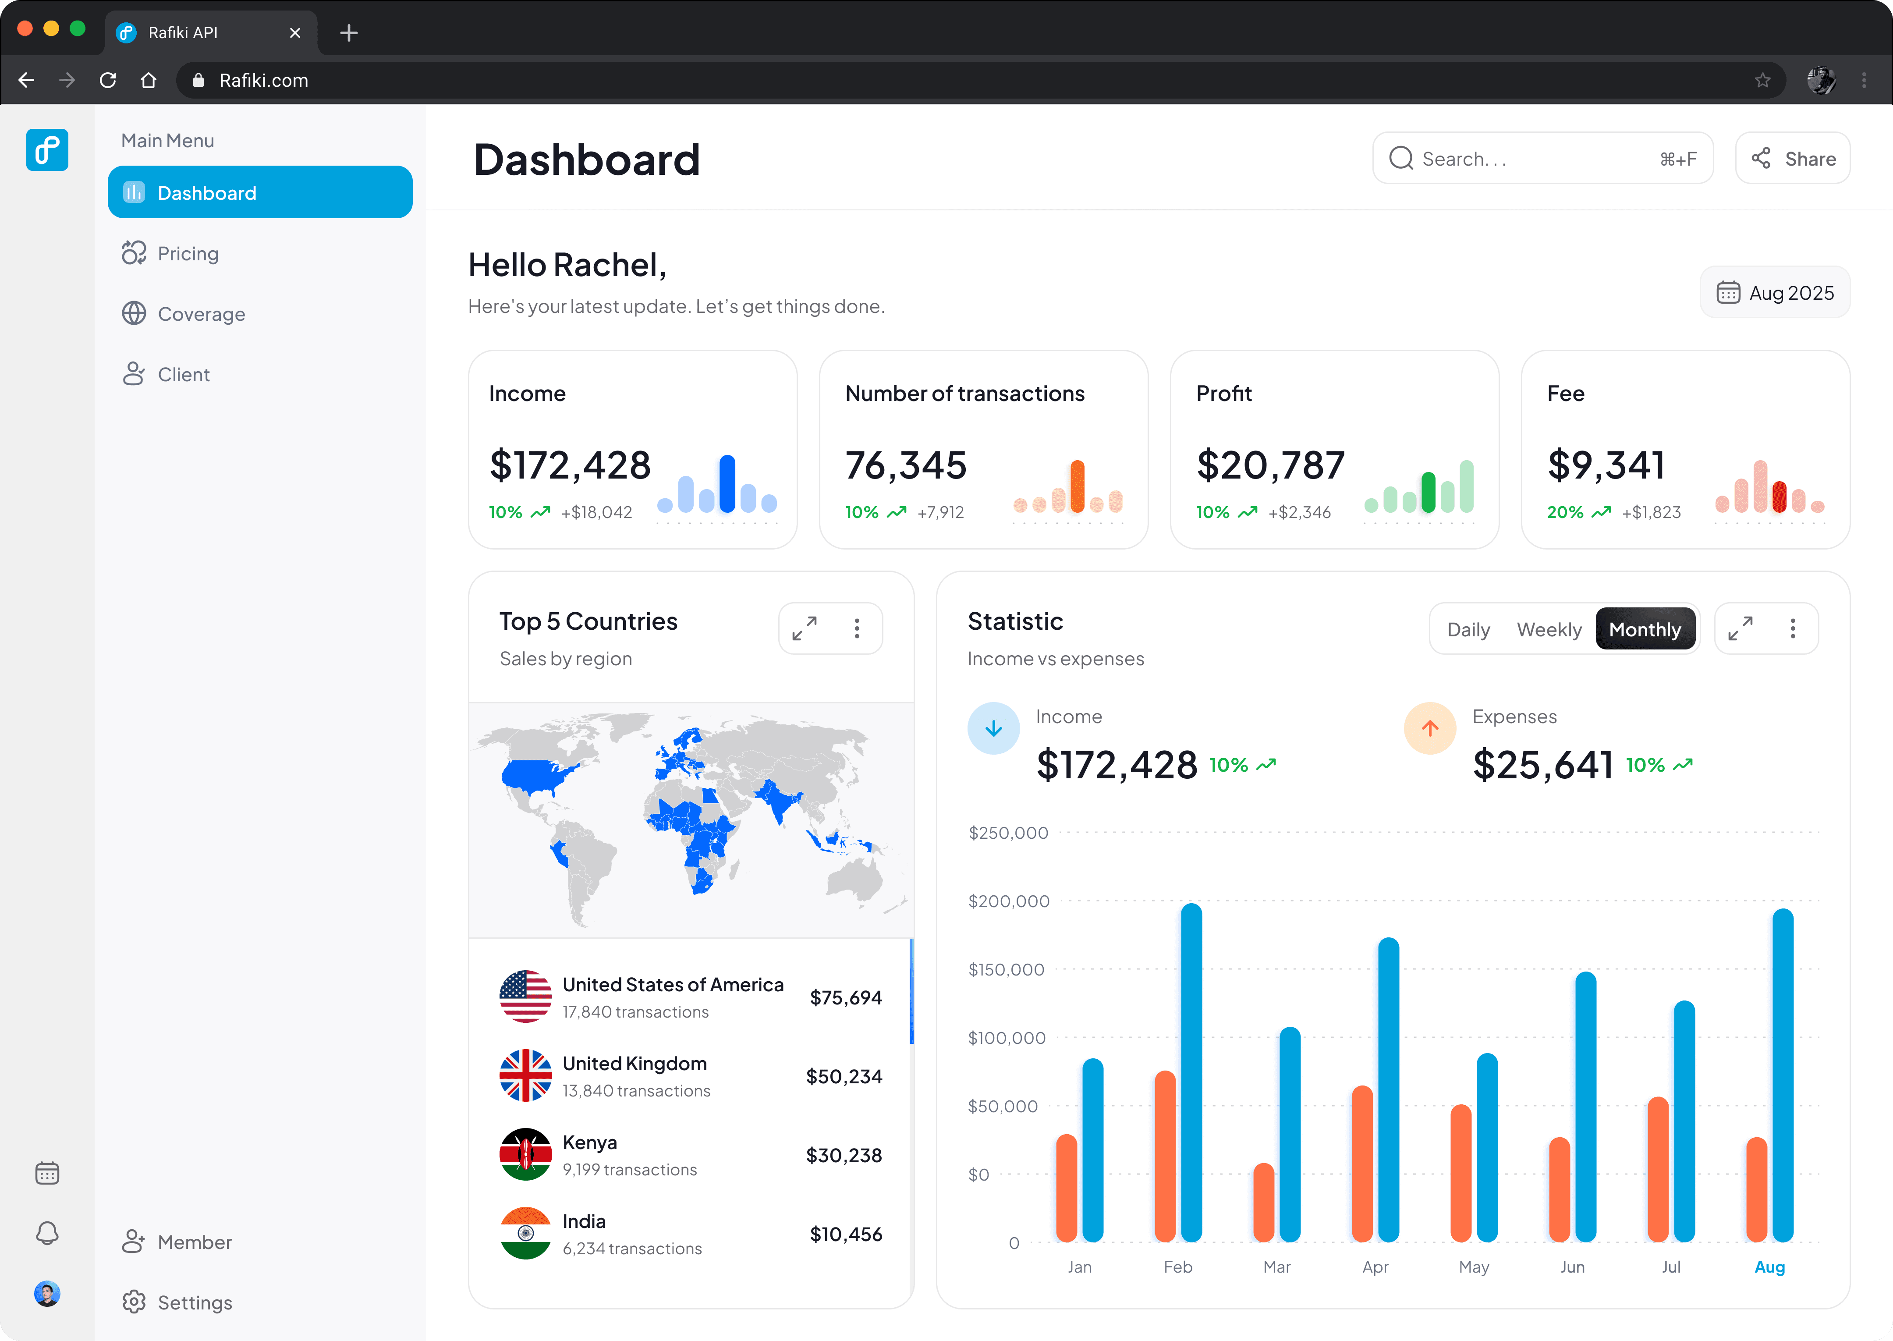Click the user avatar in left rail
Image resolution: width=1893 pixels, height=1341 pixels.
tap(47, 1293)
